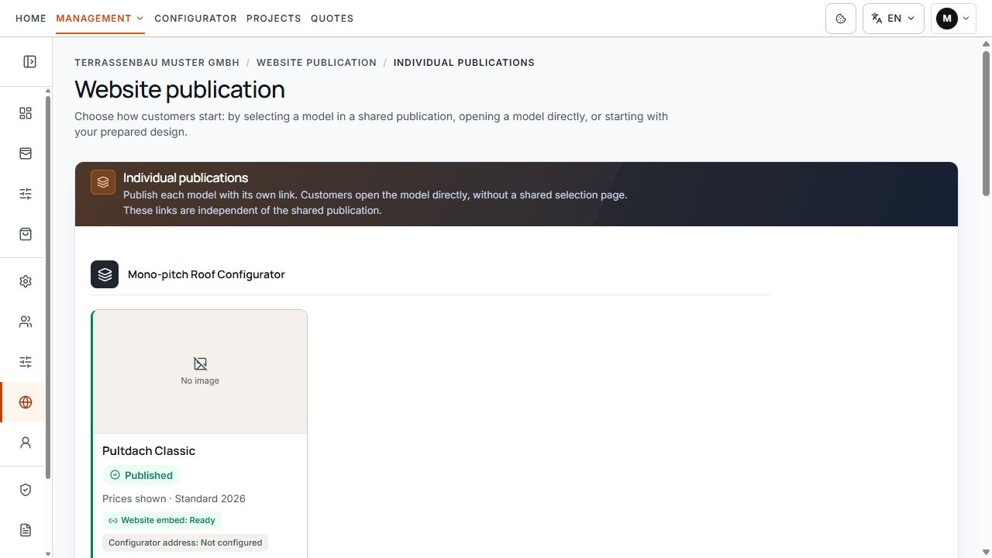
Task: Click the Configurator address: Not configured badge
Action: coord(185,542)
